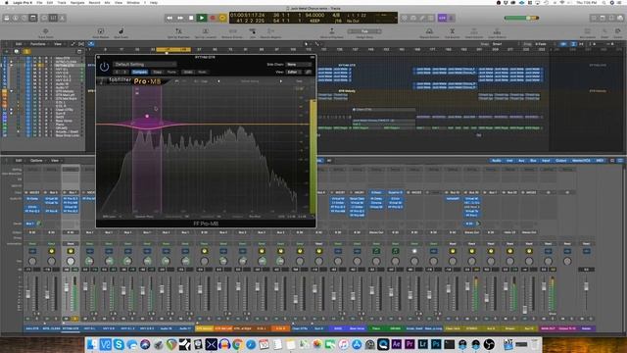Image resolution: width=627 pixels, height=353 pixels.
Task: Open Finder in the Dock
Action: tap(92, 344)
